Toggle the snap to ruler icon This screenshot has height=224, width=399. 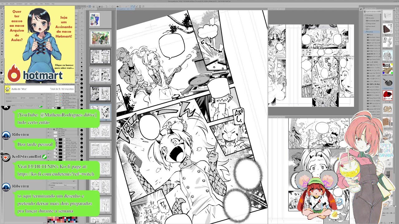tap(132, 7)
